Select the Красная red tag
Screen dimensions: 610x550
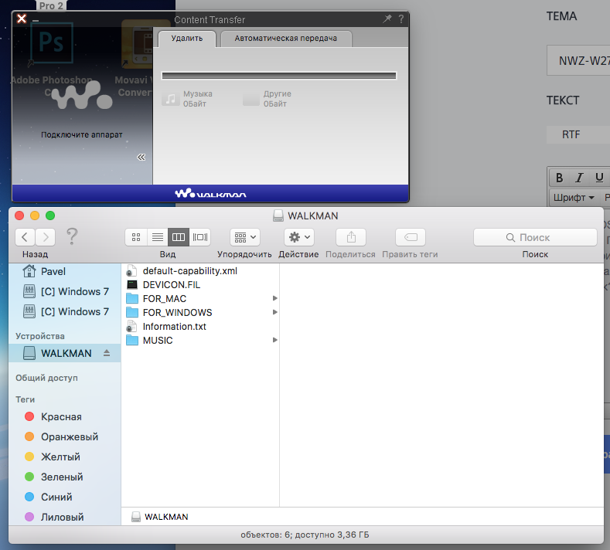point(60,416)
